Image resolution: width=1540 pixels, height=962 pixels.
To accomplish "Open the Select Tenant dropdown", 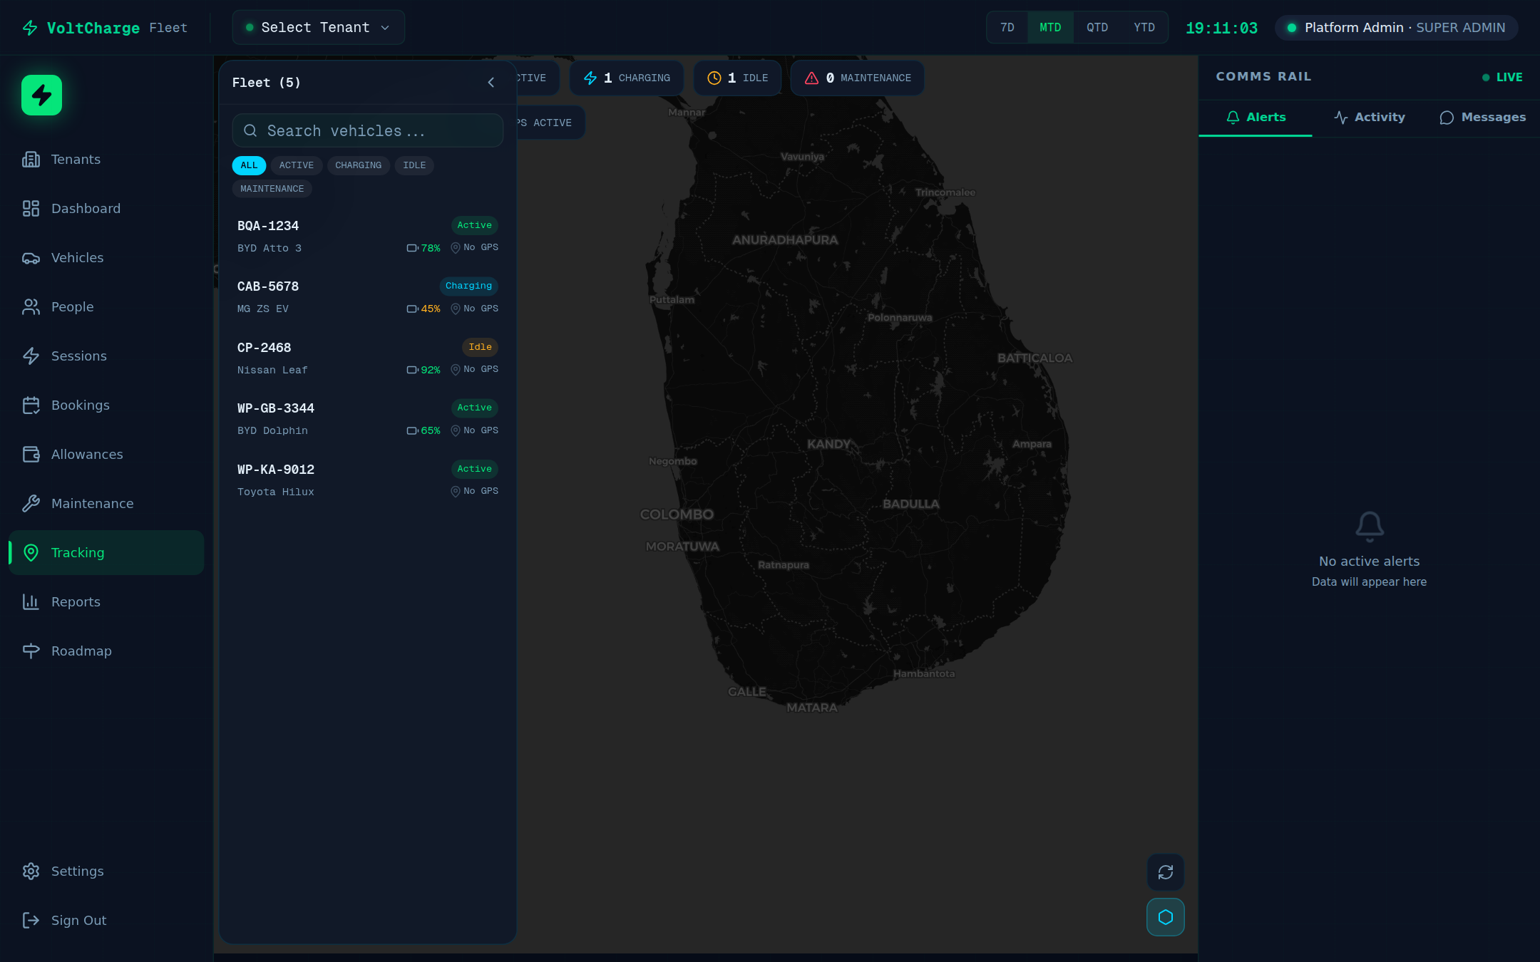I will pyautogui.click(x=317, y=27).
